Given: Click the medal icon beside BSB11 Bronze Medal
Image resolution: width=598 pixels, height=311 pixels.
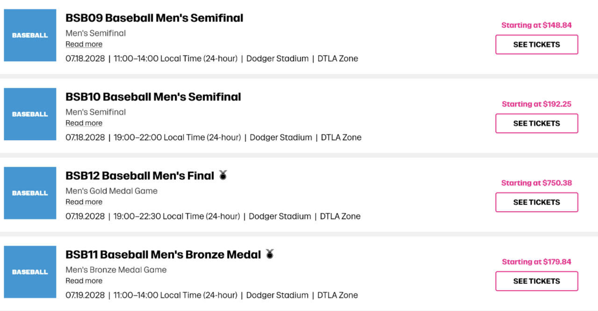Looking at the screenshot, I should click(x=270, y=254).
